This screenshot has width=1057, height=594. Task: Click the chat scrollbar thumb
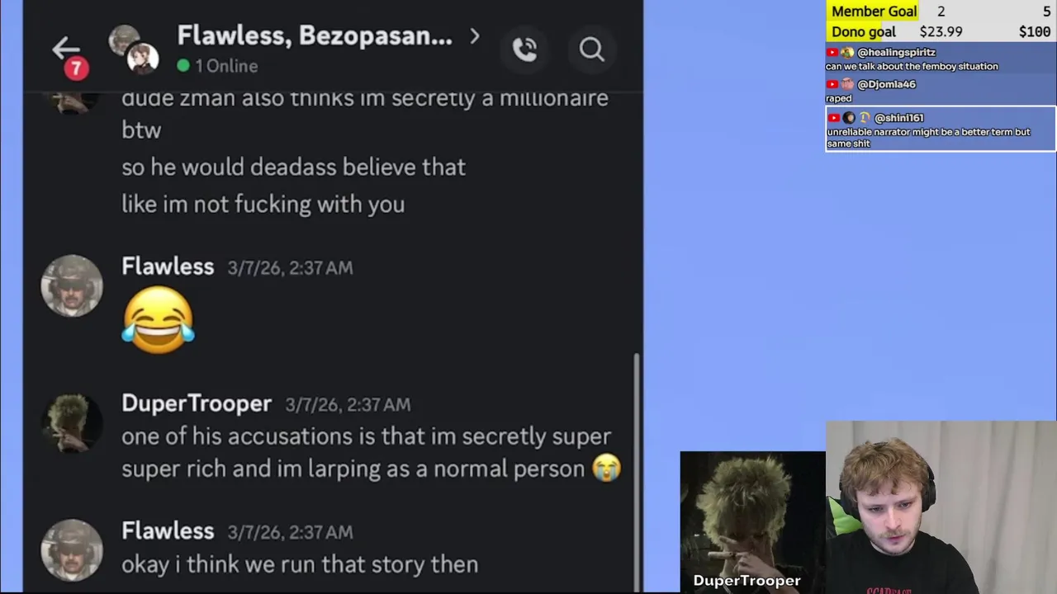(x=636, y=470)
